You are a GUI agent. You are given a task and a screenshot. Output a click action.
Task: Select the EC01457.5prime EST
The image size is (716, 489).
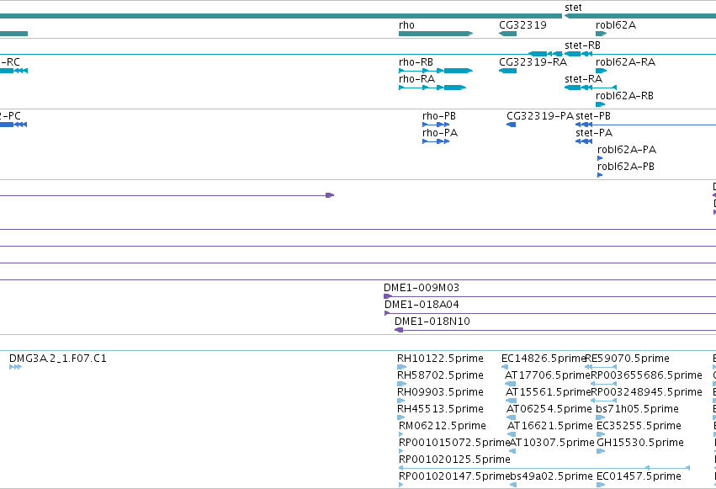[x=601, y=485]
